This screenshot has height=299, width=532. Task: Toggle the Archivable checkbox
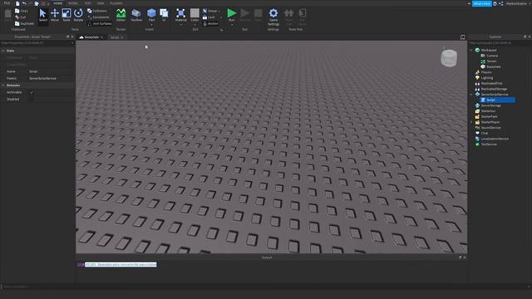coord(32,92)
